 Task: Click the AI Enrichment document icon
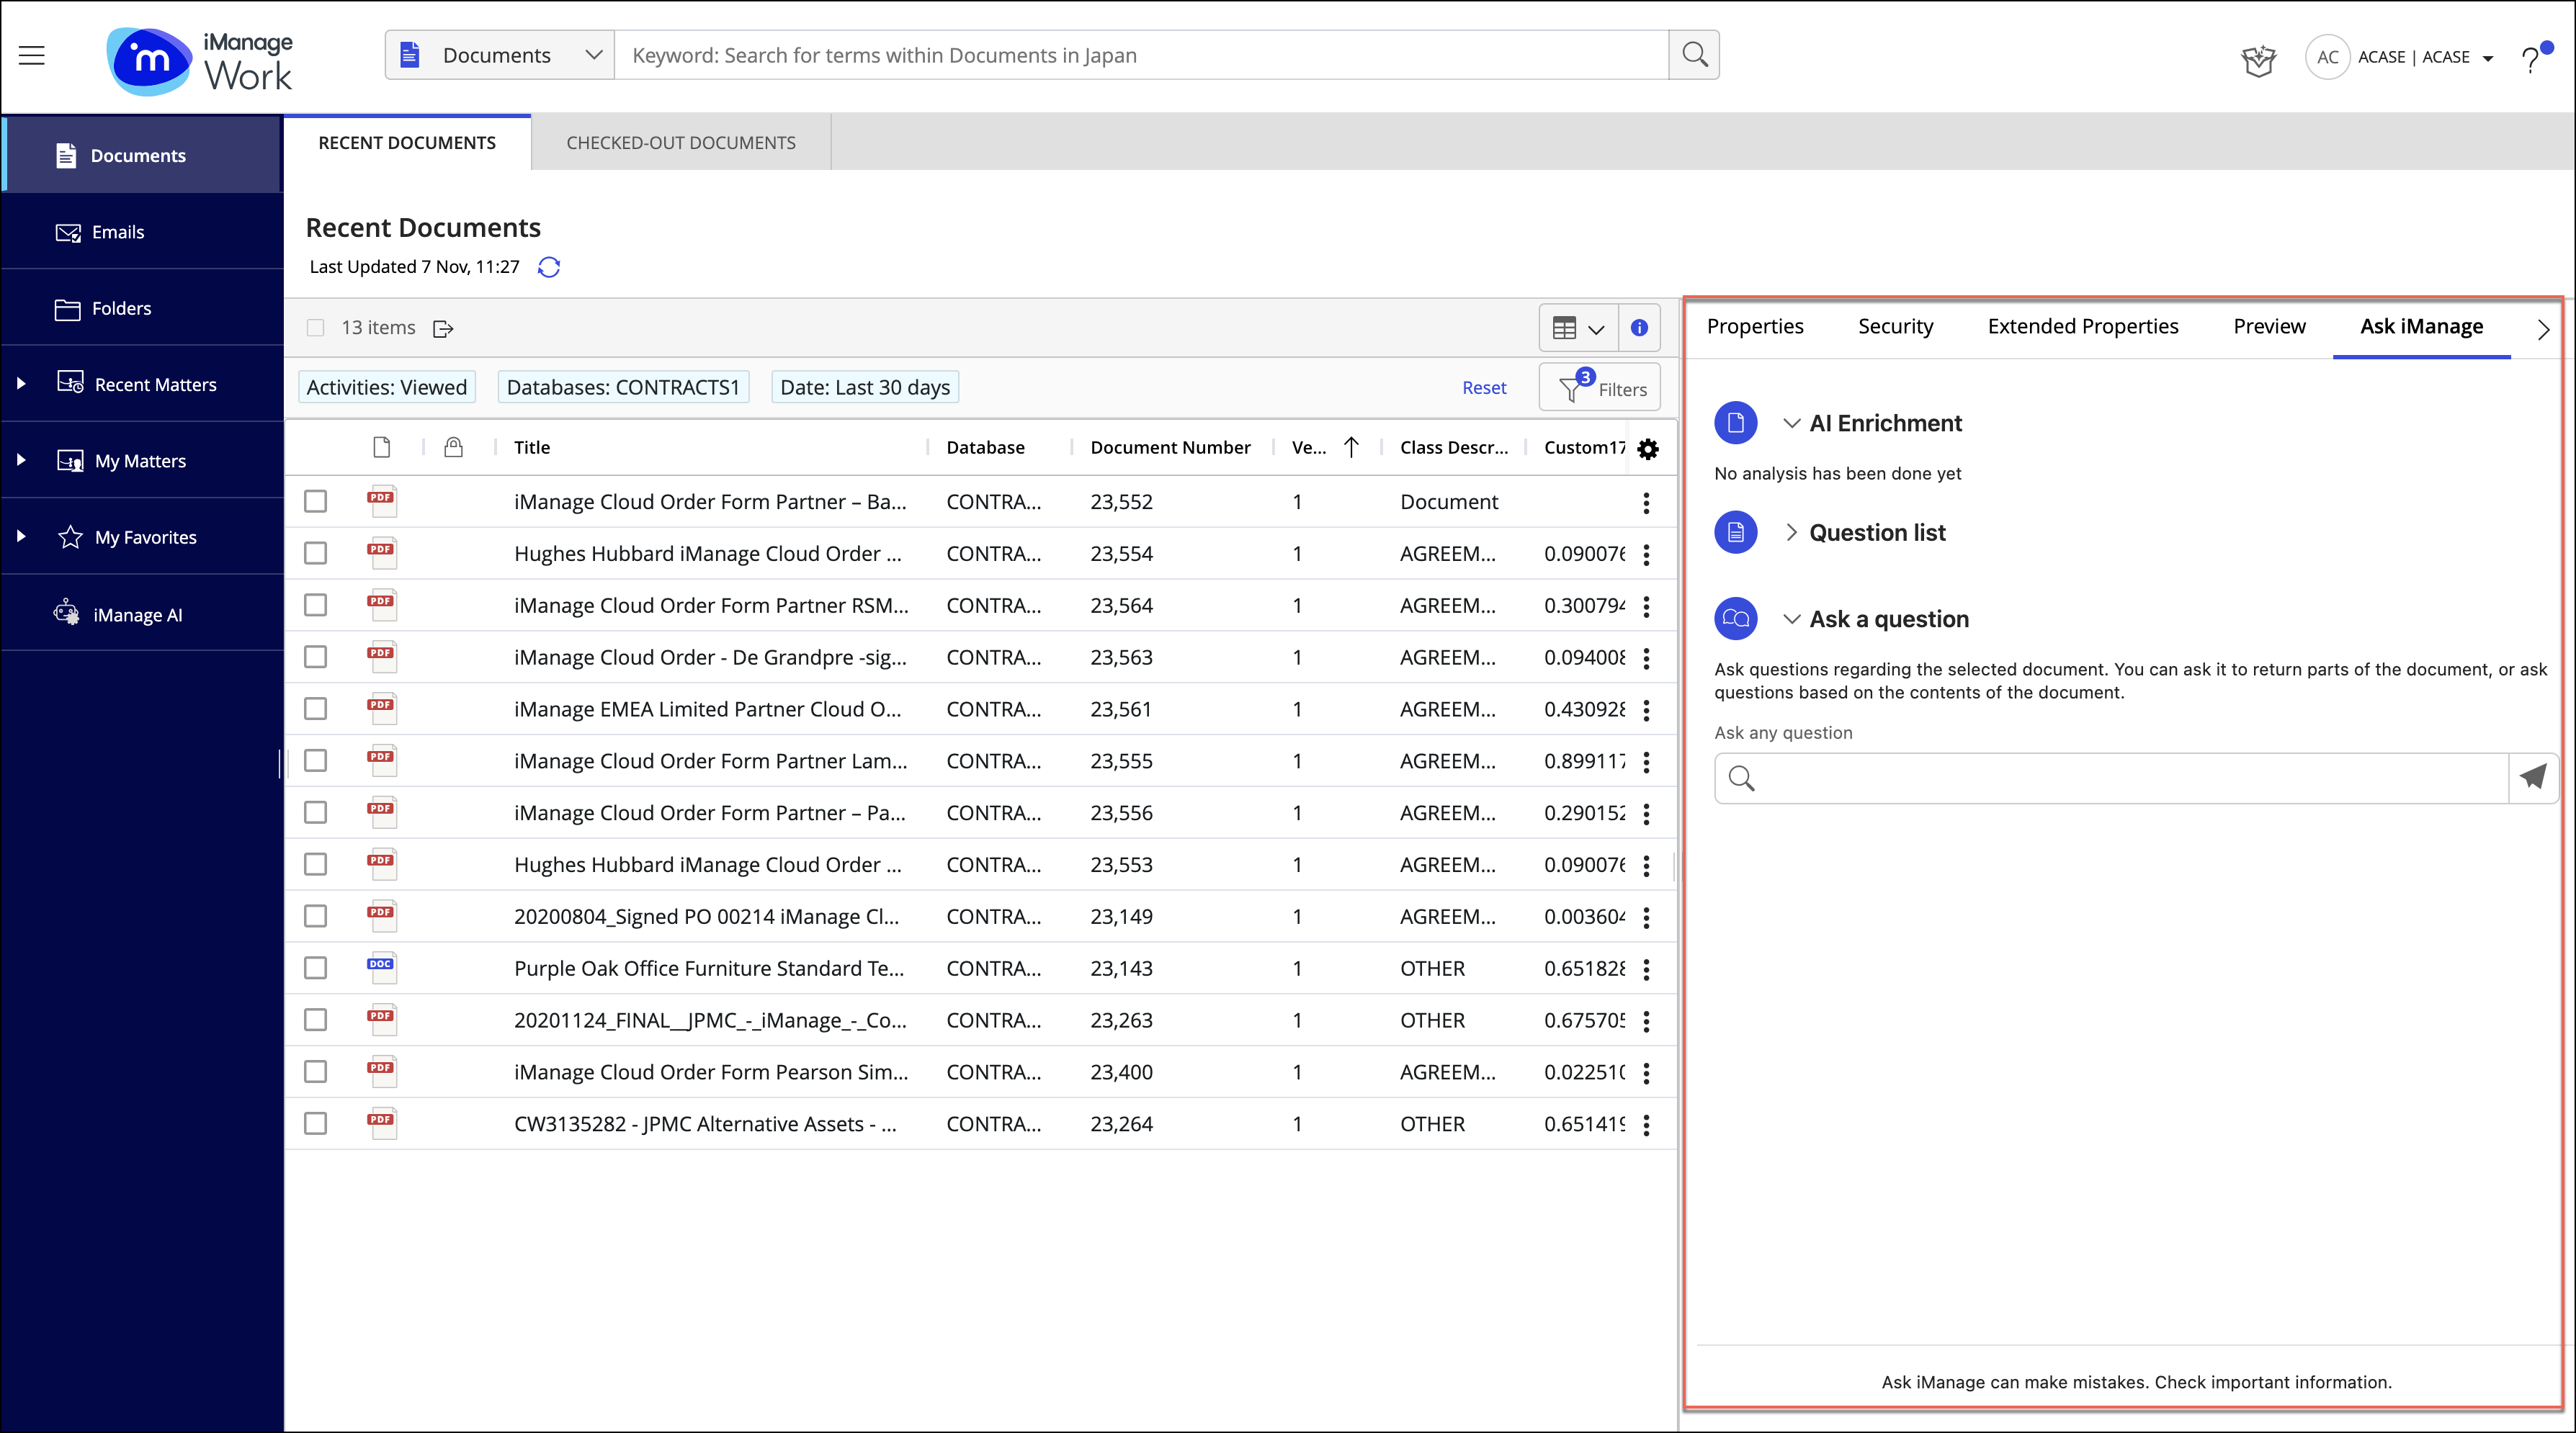(1736, 422)
